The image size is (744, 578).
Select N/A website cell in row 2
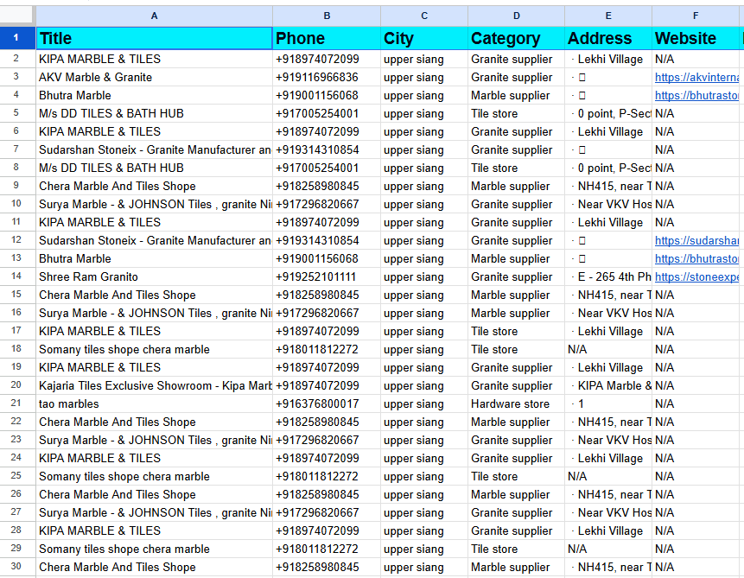(696, 60)
